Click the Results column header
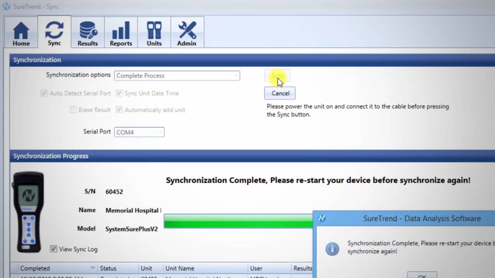 click(x=302, y=268)
